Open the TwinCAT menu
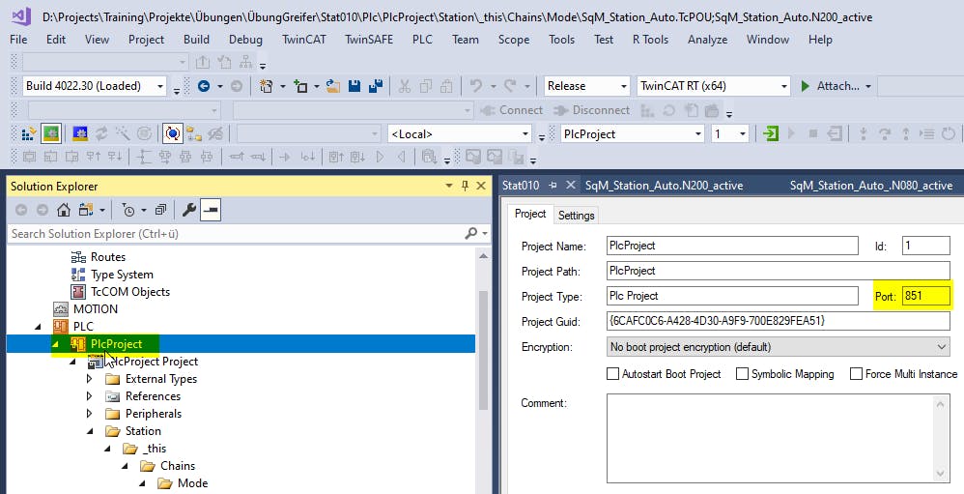The image size is (964, 494). click(x=306, y=40)
